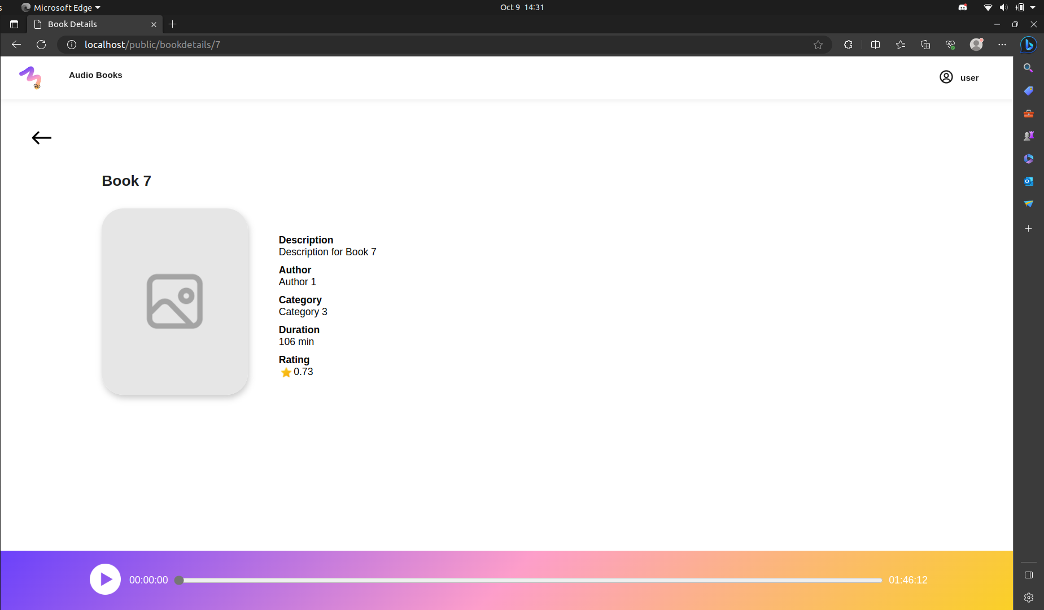The width and height of the screenshot is (1044, 610).
Task: Click the rating star icon
Action: [286, 372]
